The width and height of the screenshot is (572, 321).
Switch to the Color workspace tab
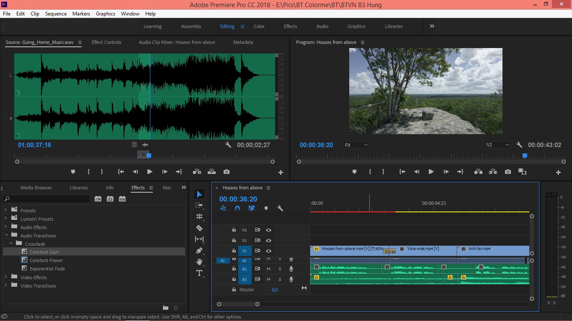click(x=259, y=26)
